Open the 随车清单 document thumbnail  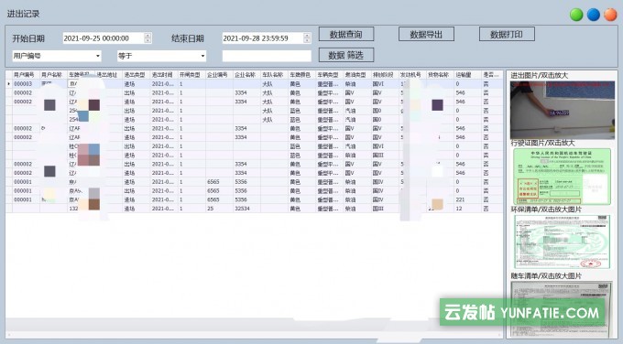pyautogui.click(x=563, y=309)
